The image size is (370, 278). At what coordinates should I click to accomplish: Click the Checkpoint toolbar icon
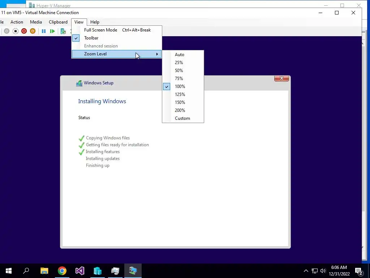point(63,31)
